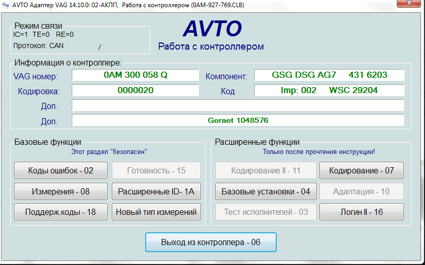Click the Расширенные функции group title

pyautogui.click(x=257, y=142)
